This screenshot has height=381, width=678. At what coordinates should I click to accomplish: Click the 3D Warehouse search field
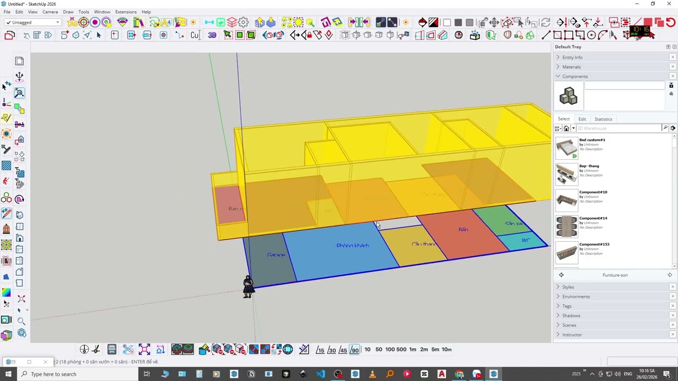618,128
